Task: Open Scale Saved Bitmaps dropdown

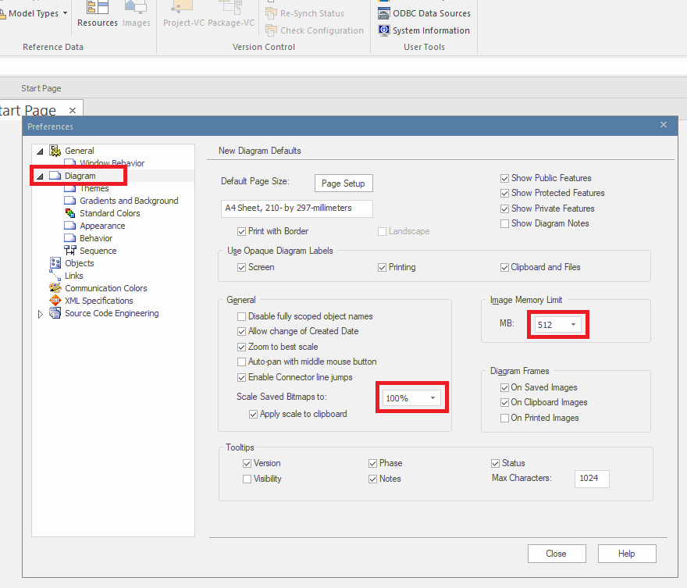Action: [x=432, y=397]
